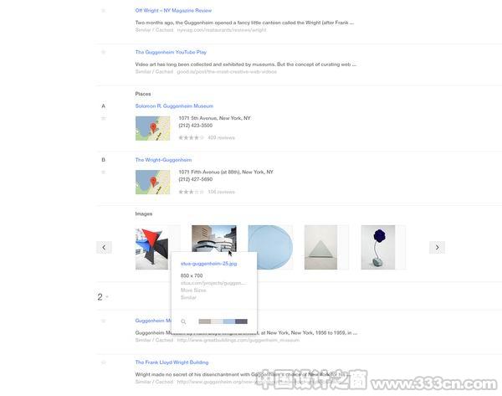
Task: Advance image carousel with right arrow
Action: coord(437,247)
